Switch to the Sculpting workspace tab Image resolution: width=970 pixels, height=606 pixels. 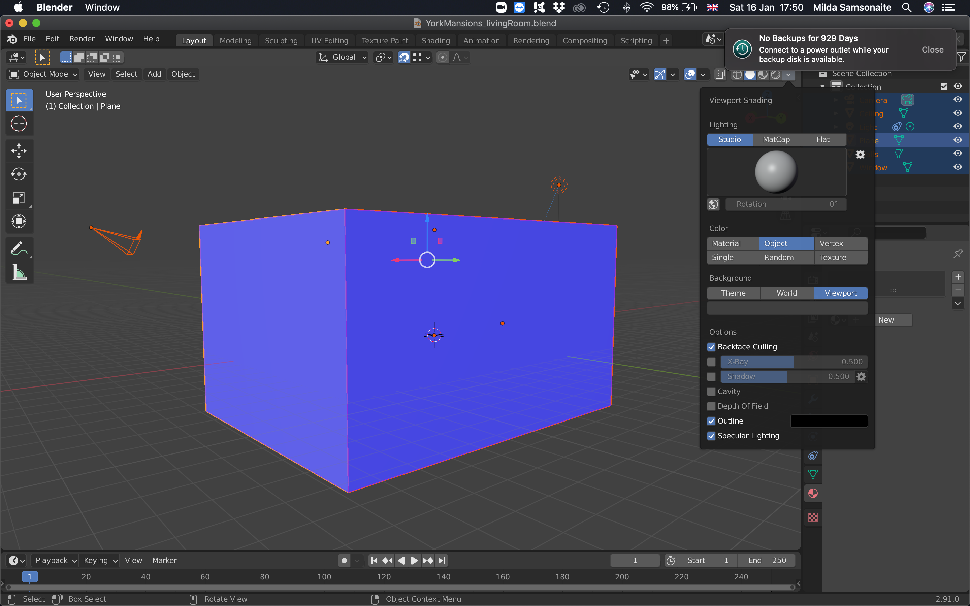(281, 40)
